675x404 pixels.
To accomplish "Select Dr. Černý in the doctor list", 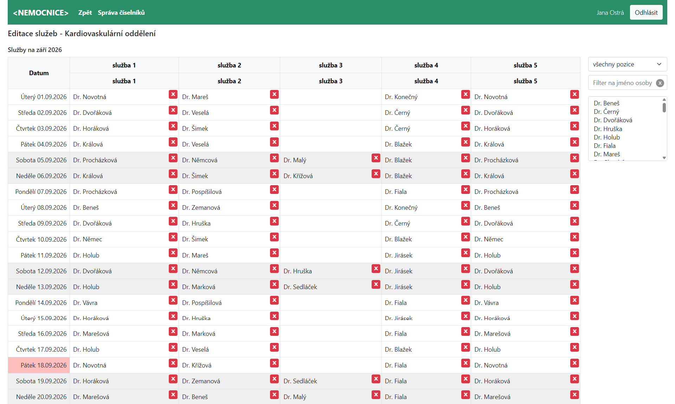I will [606, 112].
